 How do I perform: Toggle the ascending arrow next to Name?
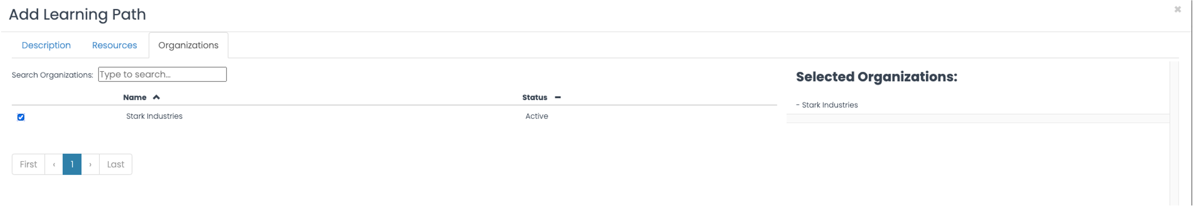click(x=156, y=97)
